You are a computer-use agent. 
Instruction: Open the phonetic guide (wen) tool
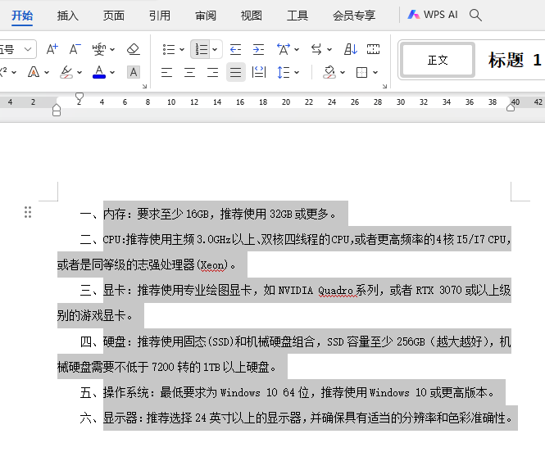[x=99, y=49]
